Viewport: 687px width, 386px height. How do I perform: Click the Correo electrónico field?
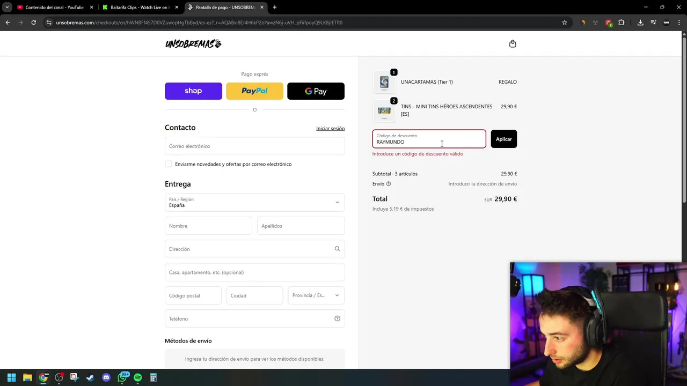(254, 146)
